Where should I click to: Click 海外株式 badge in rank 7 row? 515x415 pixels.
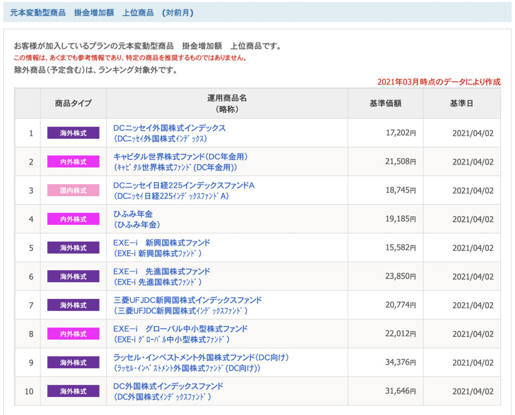click(73, 305)
